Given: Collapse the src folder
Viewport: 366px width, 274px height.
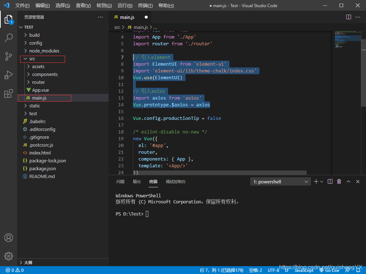Looking at the screenshot, I should (x=32, y=59).
